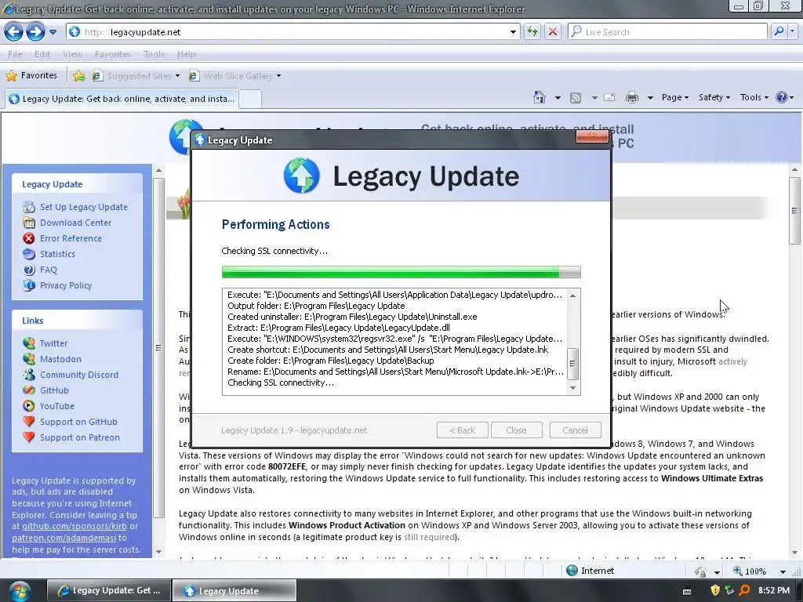
Task: Open a new blank tab
Action: click(250, 99)
